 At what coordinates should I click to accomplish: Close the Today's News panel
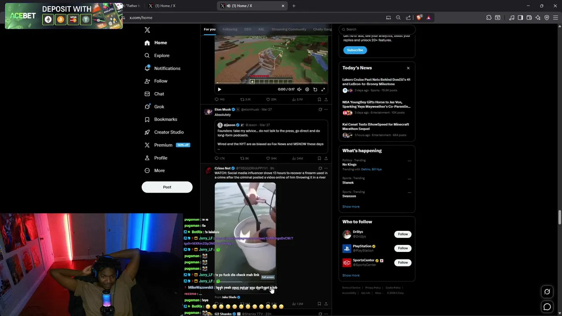pyautogui.click(x=408, y=68)
